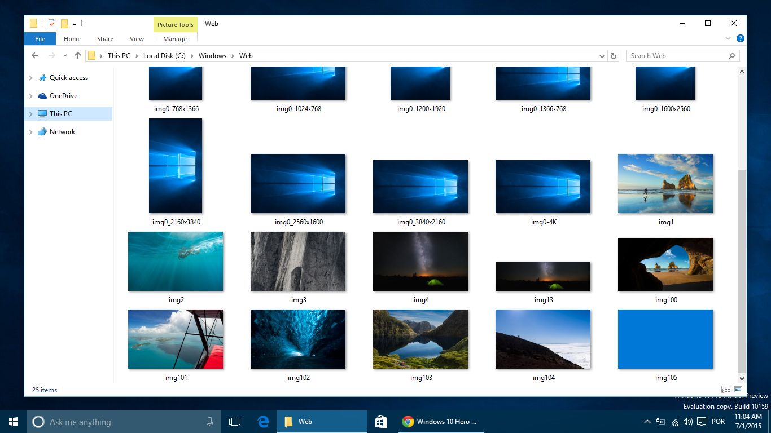The height and width of the screenshot is (433, 771).
Task: Click This PC in the address breadcrumb
Action: (x=119, y=56)
